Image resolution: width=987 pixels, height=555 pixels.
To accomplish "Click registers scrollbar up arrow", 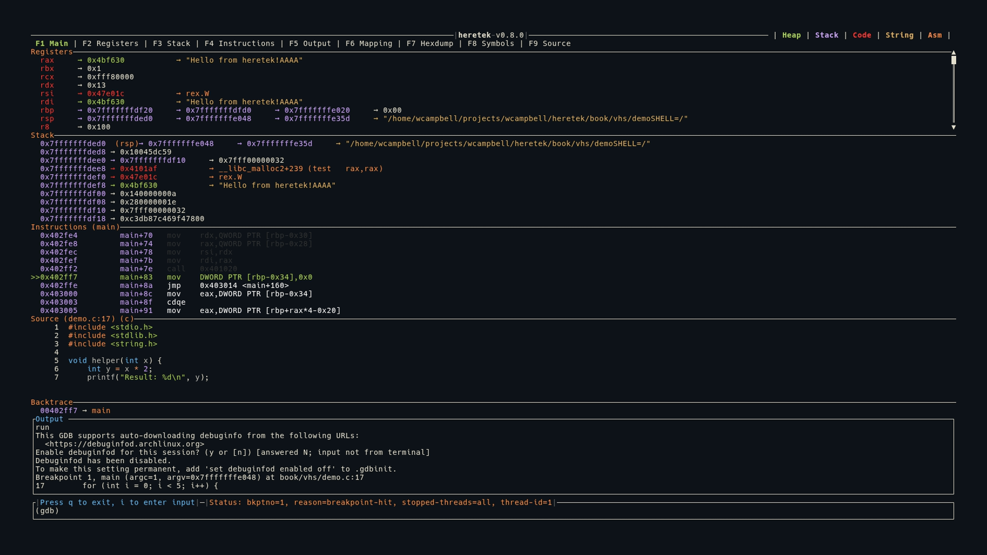I will point(954,52).
